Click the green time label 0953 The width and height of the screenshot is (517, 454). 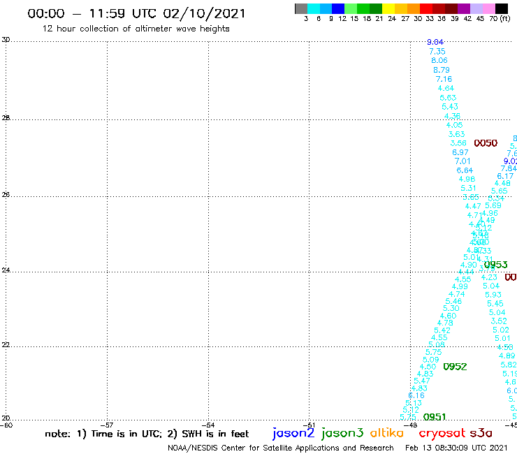pyautogui.click(x=495, y=265)
